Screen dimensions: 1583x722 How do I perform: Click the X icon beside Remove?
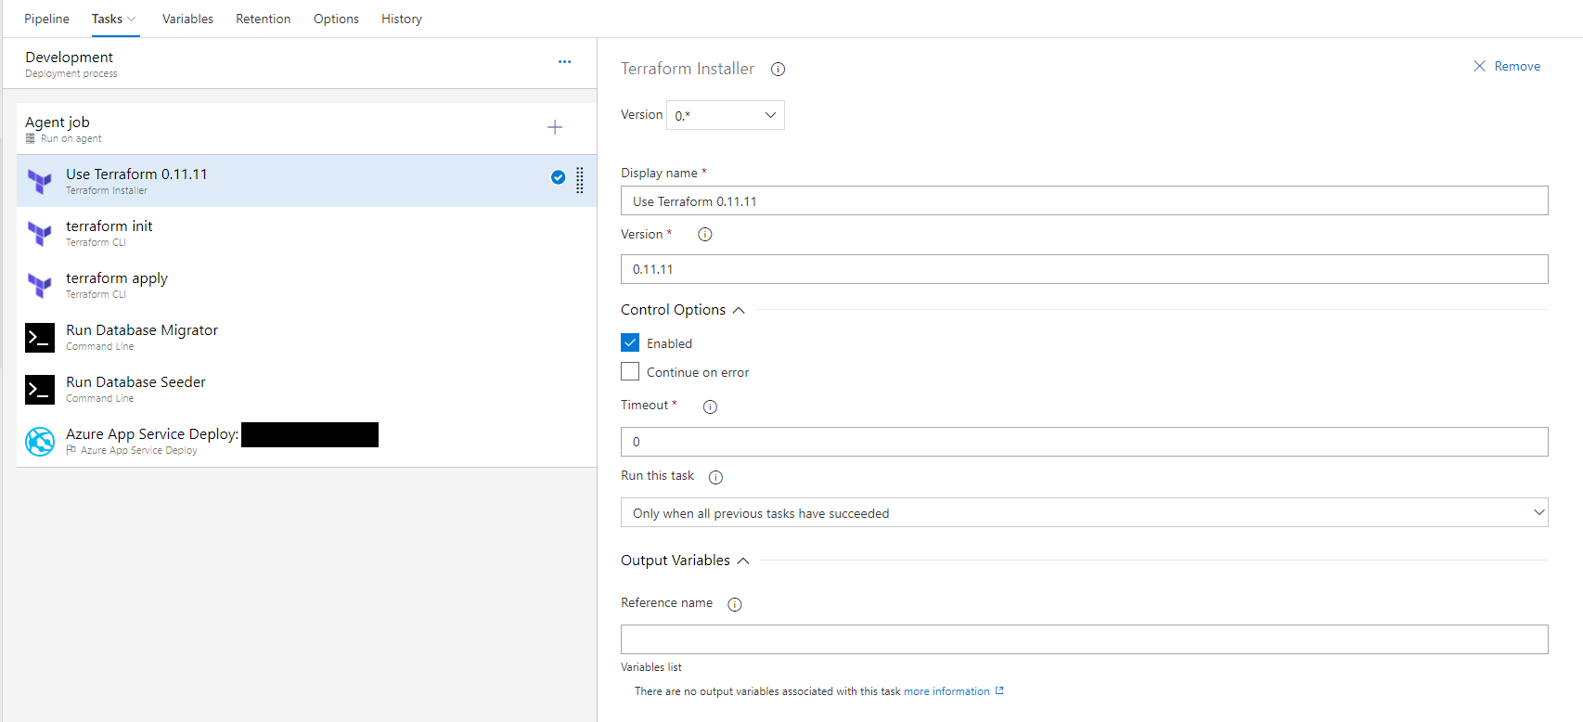point(1480,66)
